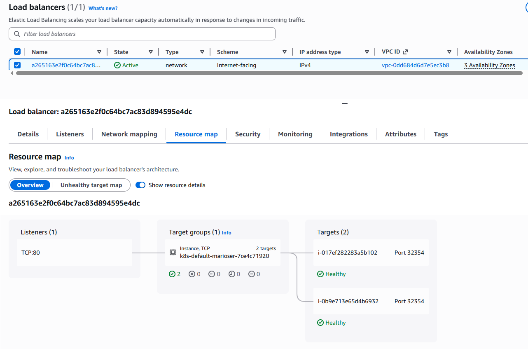
Task: Open the vpc-0dd684d6d7e5ec3b8 link
Action: (x=415, y=65)
